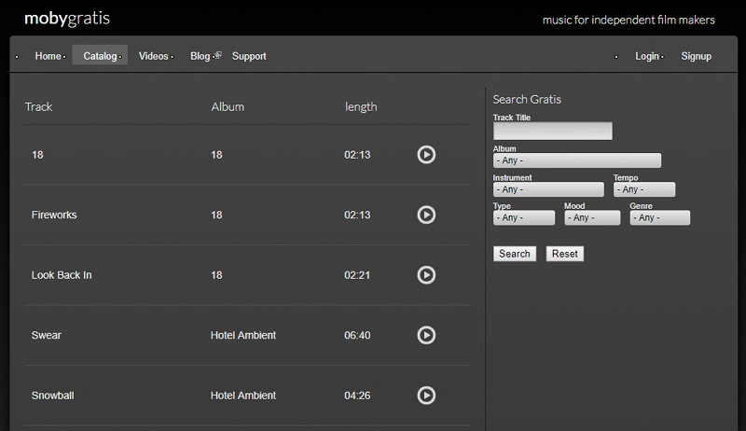
Task: Click the Track Title input field
Action: [552, 132]
